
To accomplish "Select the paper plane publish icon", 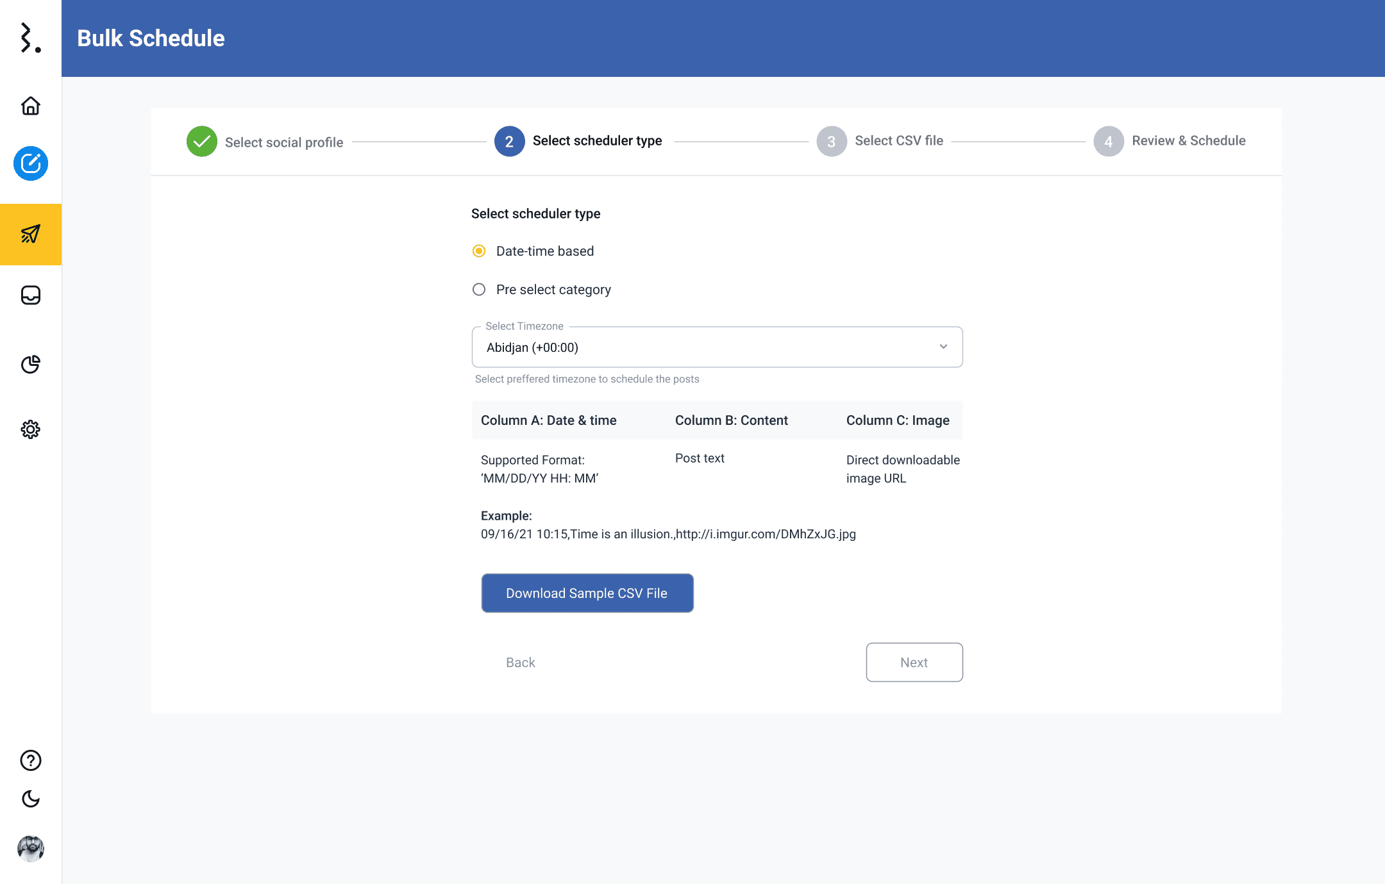I will [31, 235].
